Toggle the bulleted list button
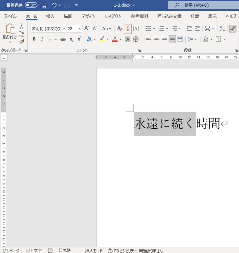This screenshot has height=253, width=239. point(148,29)
